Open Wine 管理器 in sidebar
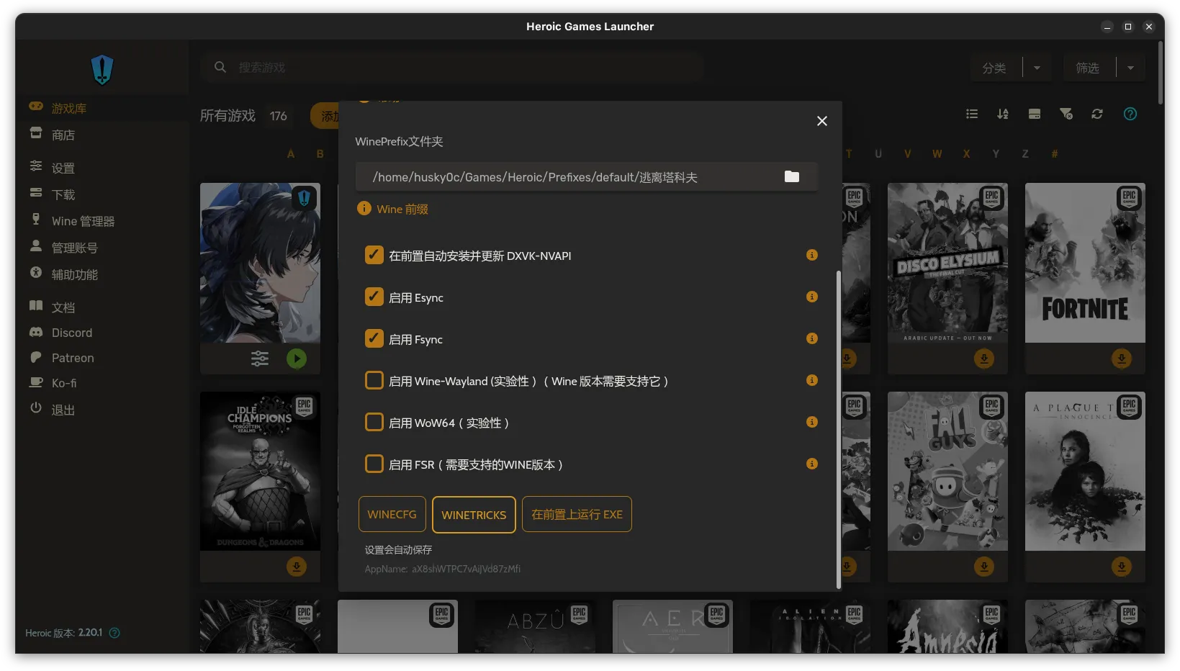The height and width of the screenshot is (671, 1180). [83, 221]
